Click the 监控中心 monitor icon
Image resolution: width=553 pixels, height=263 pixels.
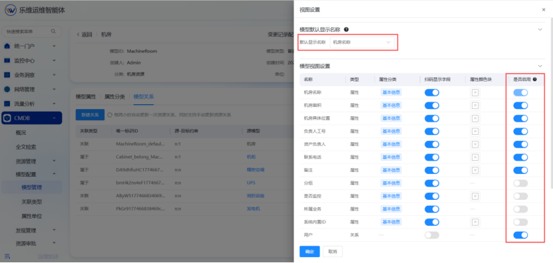tap(7, 60)
